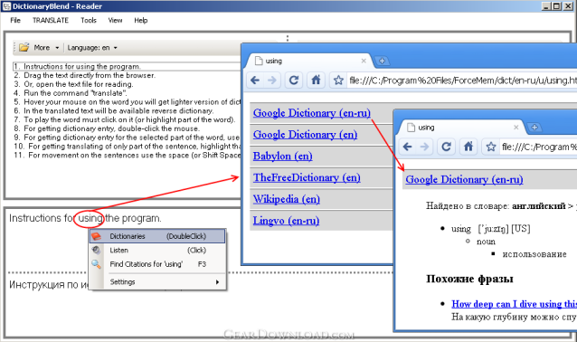
Task: Open the Babylon (en) link
Action: (282, 157)
